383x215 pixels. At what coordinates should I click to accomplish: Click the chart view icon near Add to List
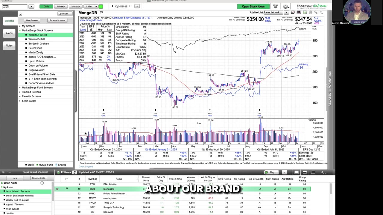pos(293,13)
